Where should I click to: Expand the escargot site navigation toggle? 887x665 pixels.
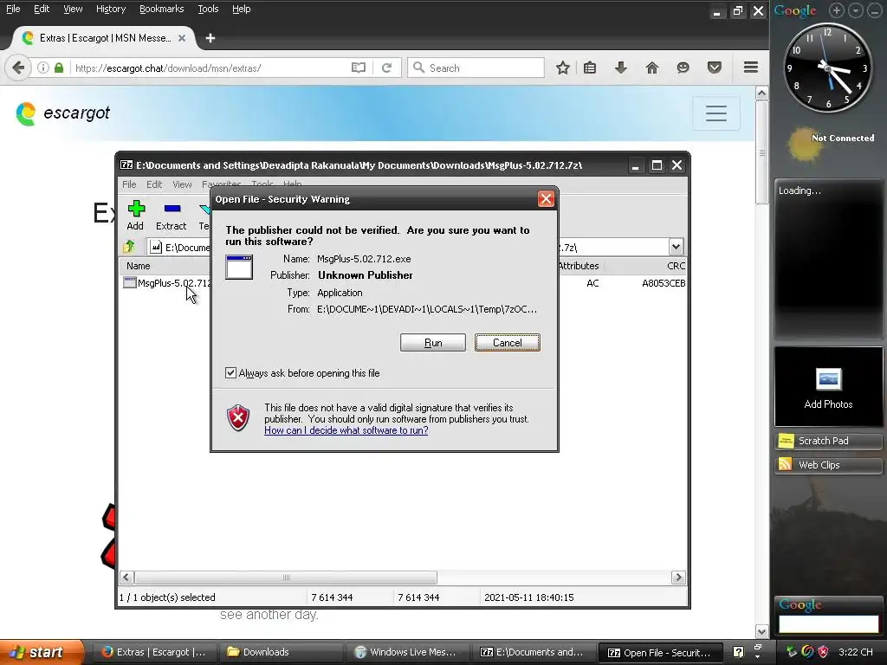pos(716,113)
